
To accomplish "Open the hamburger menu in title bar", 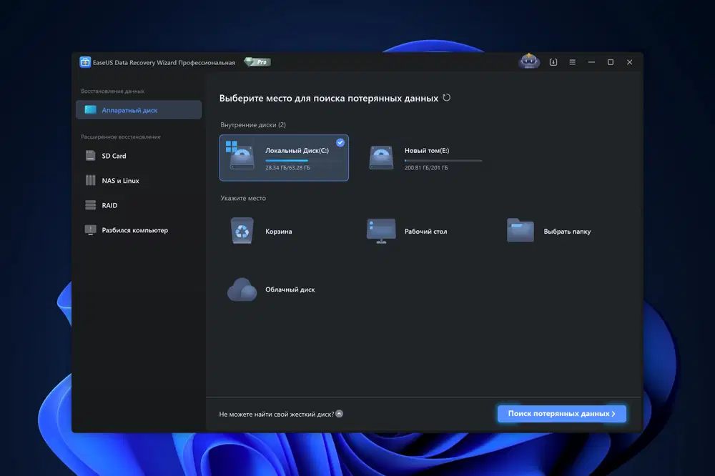I will click(x=572, y=62).
